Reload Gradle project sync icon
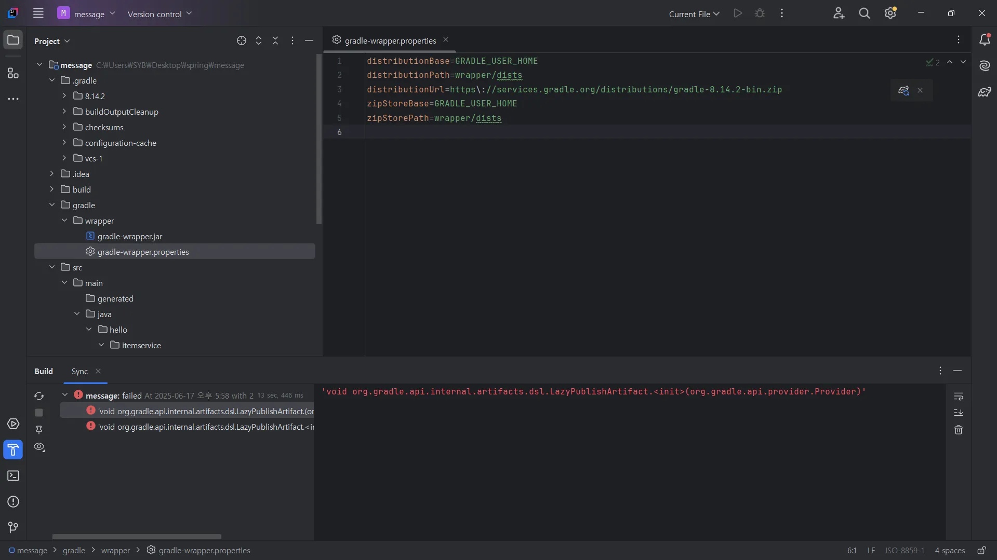Screen dimensions: 997x560 point(39,396)
